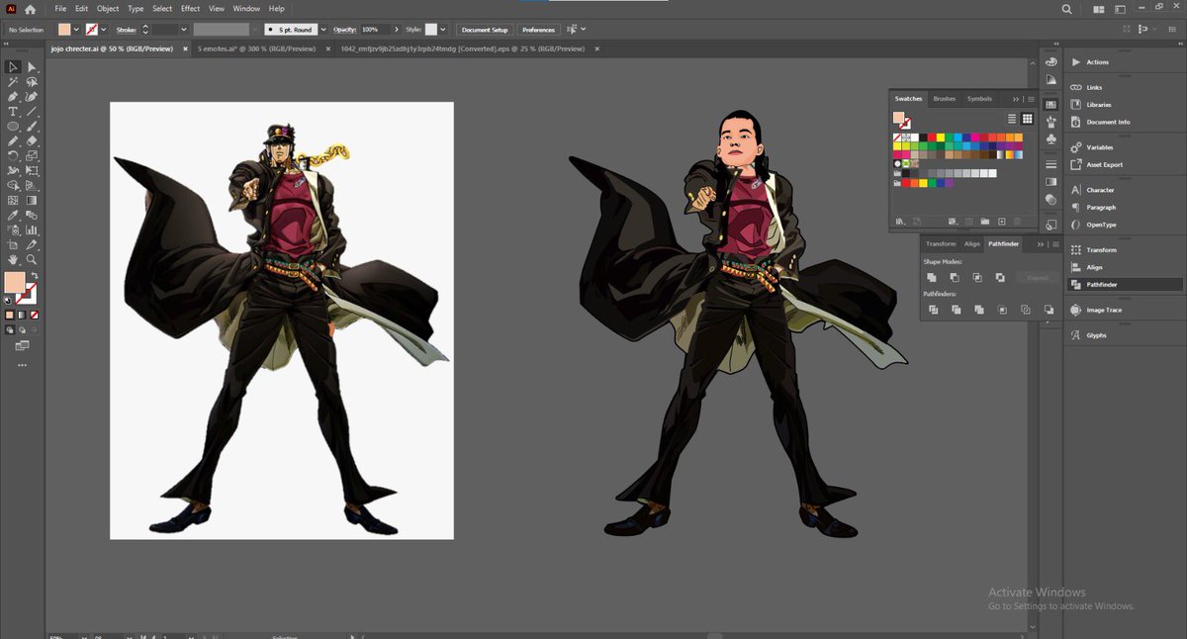The image size is (1187, 639).
Task: Select the Direct Selection tool
Action: pos(32,67)
